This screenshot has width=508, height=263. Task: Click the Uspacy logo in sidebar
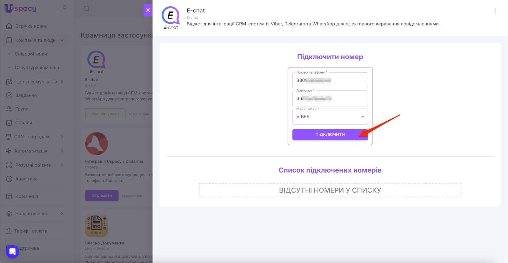point(20,8)
